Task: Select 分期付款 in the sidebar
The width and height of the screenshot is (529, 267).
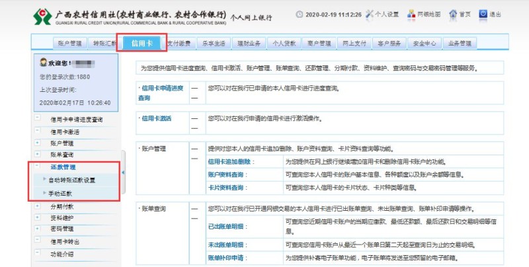Action: [62, 206]
